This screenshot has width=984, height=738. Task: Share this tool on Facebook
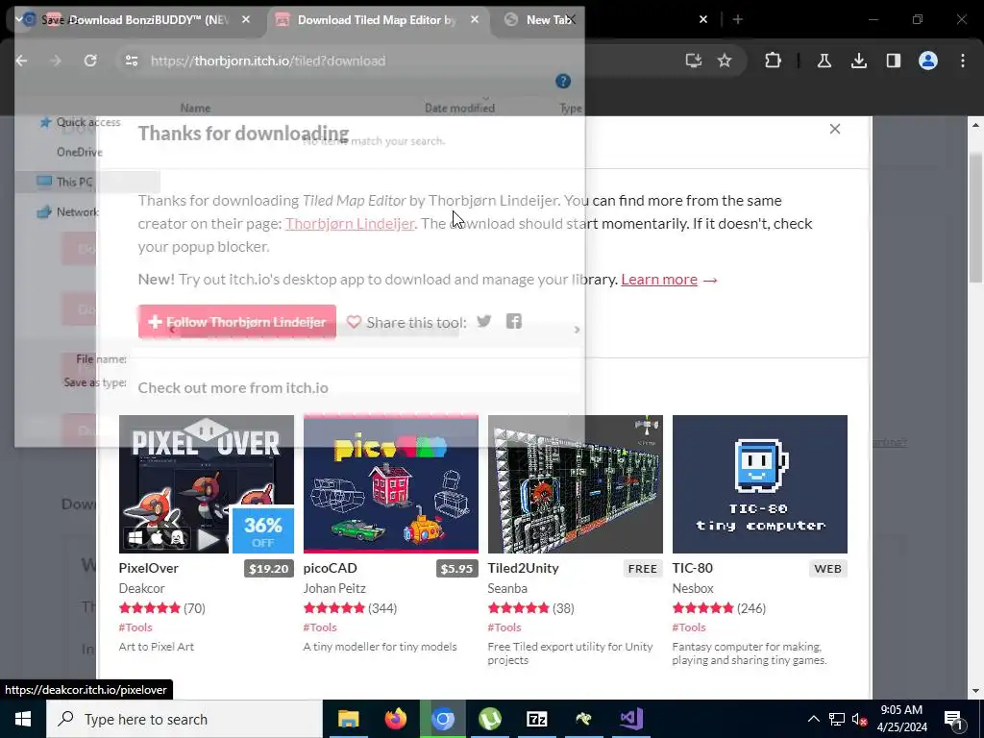tap(514, 321)
